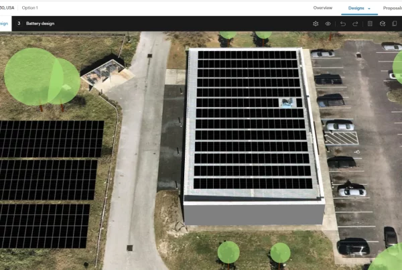Click the redo arrow in toolbar
This screenshot has width=402, height=270.
(355, 23)
